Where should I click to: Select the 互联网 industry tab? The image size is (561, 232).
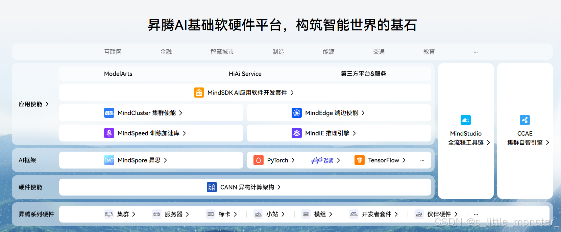click(113, 52)
